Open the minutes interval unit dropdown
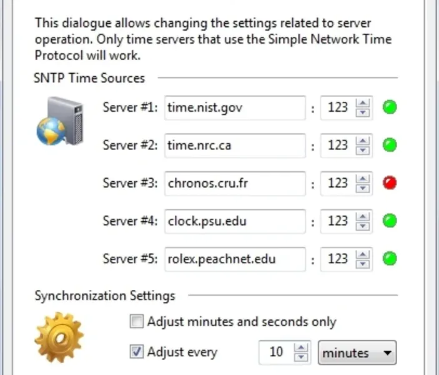Image resolution: width=439 pixels, height=375 pixels. tap(357, 352)
